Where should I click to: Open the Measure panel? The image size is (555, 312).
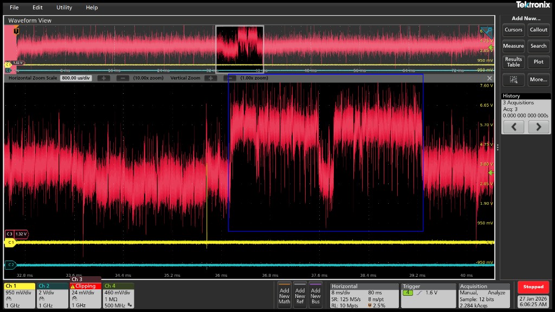pos(513,46)
